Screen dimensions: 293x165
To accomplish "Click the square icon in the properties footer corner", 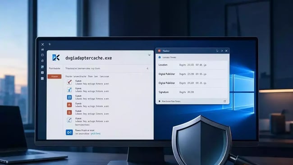I will (x=225, y=101).
